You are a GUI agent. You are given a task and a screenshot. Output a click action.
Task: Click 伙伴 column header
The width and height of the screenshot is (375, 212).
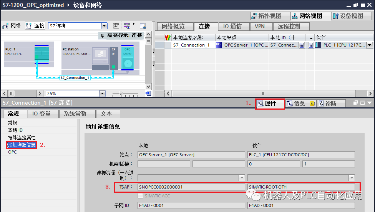[x=343, y=38]
